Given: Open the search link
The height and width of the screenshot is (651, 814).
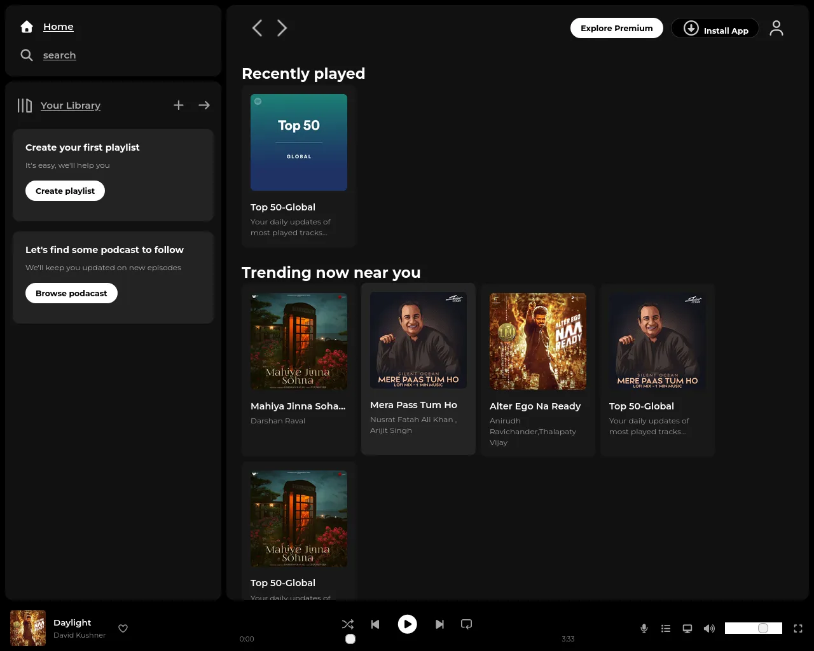Looking at the screenshot, I should (x=60, y=55).
